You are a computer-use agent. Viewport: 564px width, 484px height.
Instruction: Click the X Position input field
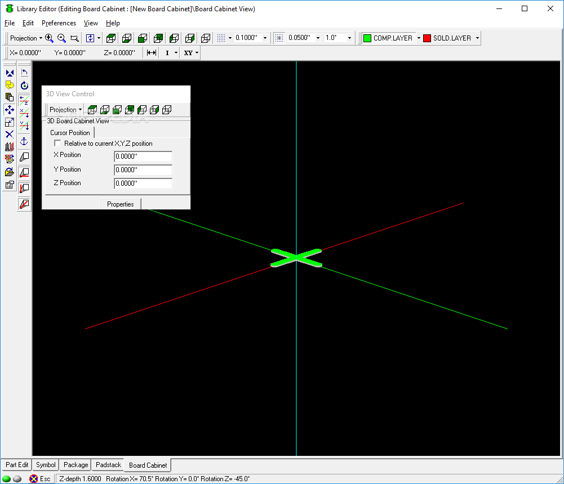pyautogui.click(x=143, y=156)
